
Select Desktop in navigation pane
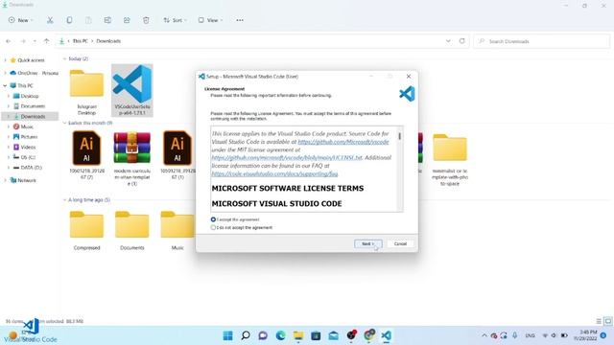[30, 96]
